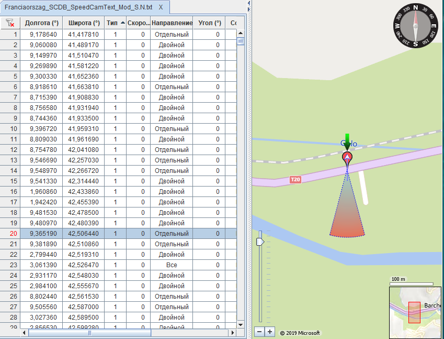Click Двойной direction cell in row 15
This screenshot has height=339, width=444.
172,182
